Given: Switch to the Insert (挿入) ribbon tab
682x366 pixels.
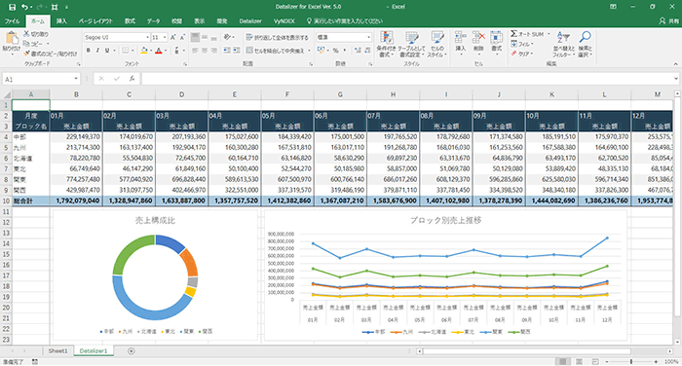Looking at the screenshot, I should click(x=61, y=20).
